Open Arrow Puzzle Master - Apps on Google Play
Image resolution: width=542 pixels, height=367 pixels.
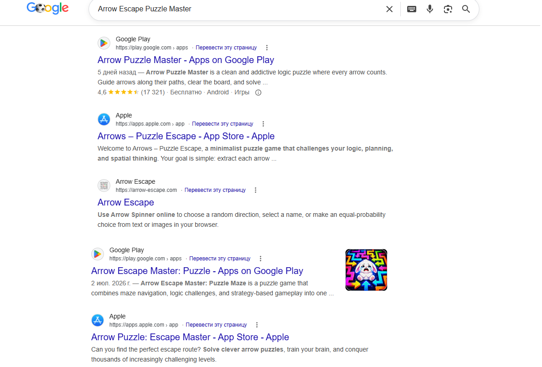(x=186, y=60)
